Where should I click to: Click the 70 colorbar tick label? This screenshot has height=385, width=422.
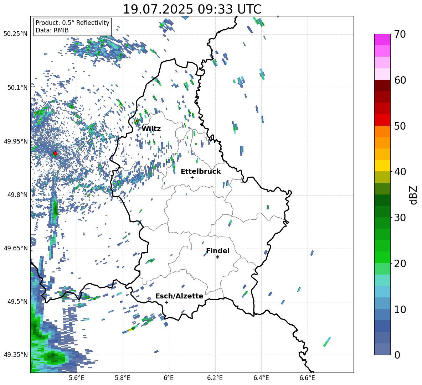(400, 34)
